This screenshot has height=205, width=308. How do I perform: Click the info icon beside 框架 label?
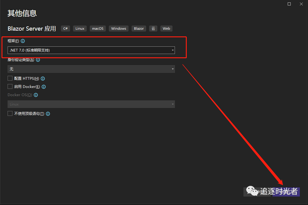pos(23,41)
